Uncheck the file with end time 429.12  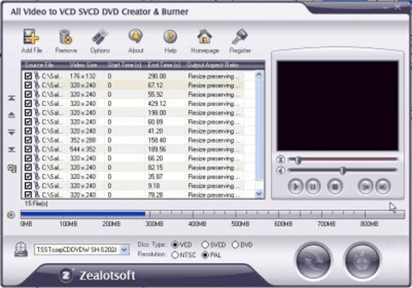click(28, 103)
